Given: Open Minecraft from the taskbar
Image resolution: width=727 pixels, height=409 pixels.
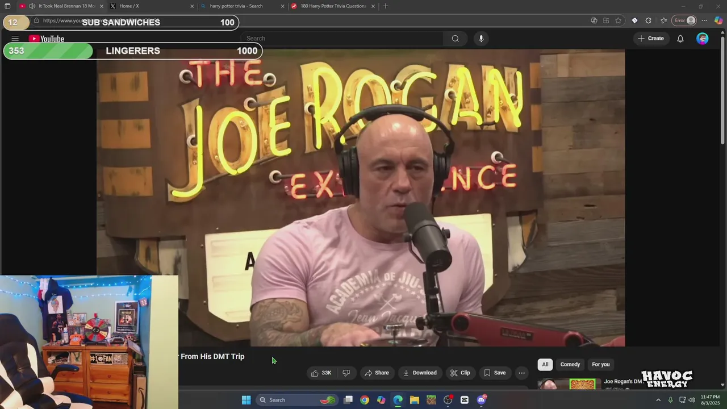Looking at the screenshot, I should pyautogui.click(x=431, y=400).
